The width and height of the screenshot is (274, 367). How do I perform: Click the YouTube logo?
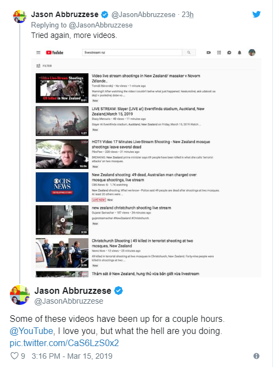pyautogui.click(x=55, y=53)
